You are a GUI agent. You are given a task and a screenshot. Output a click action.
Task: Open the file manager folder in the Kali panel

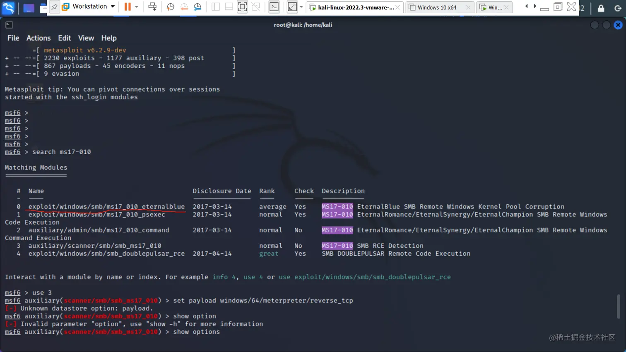pos(43,8)
